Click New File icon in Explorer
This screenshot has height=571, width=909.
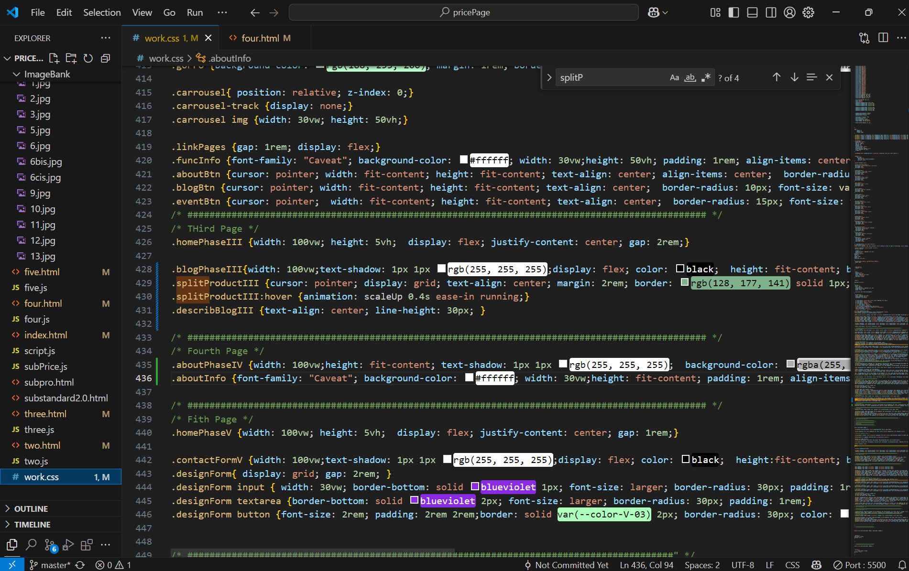coord(54,58)
